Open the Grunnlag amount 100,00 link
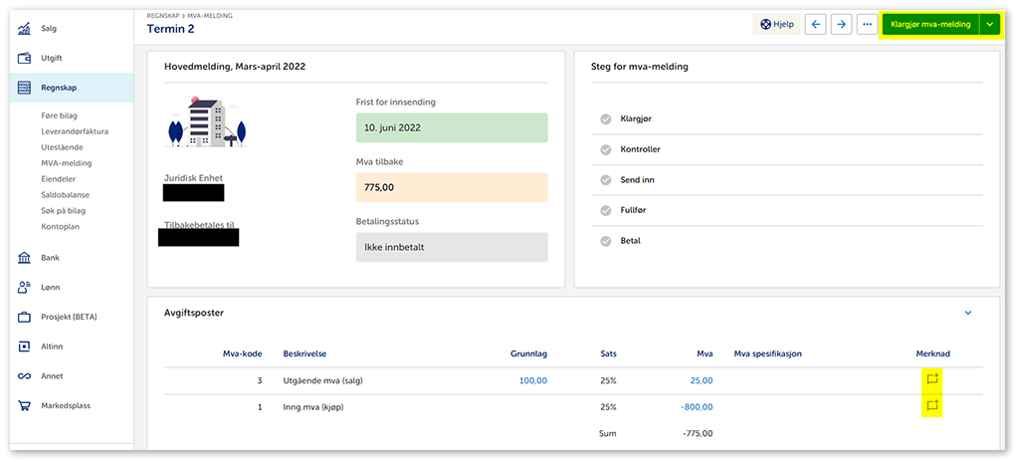Viewport: 1015px width, 460px height. coord(532,380)
